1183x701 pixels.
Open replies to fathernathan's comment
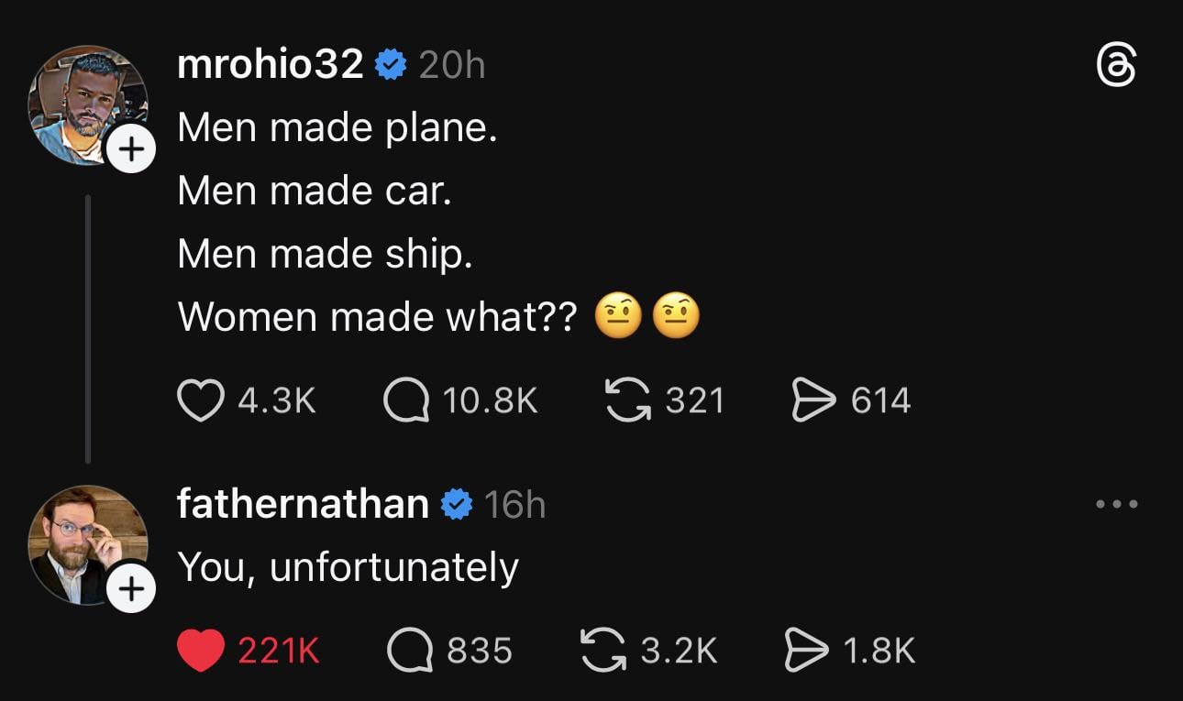click(410, 651)
